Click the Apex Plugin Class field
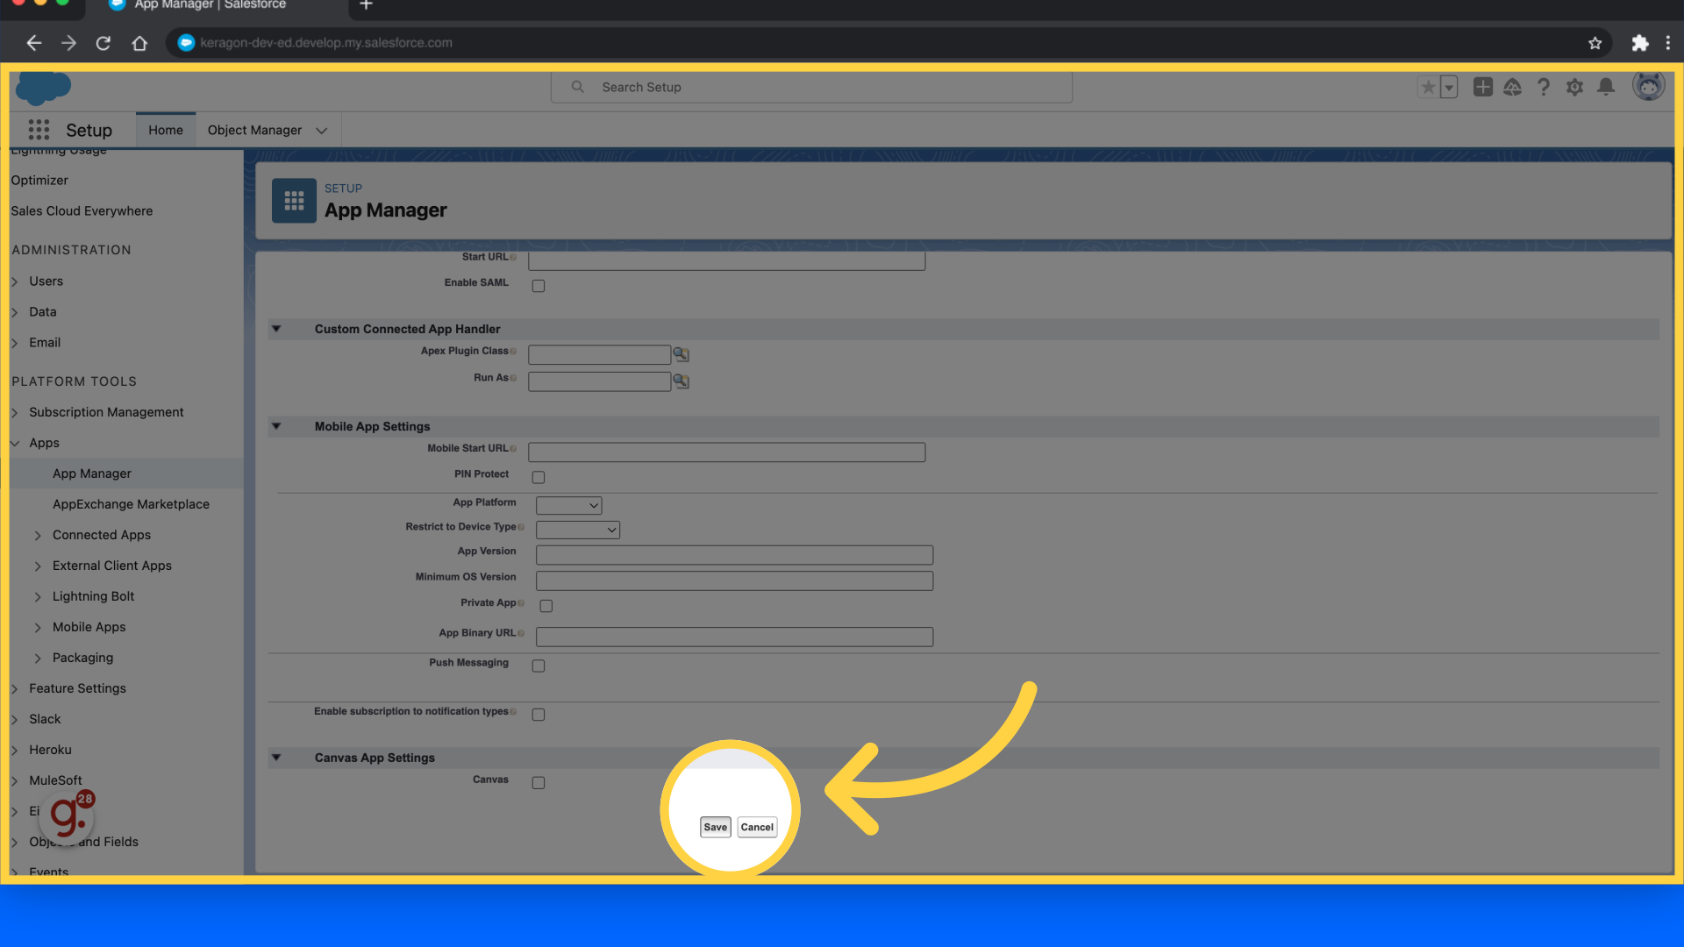The image size is (1684, 947). 599,354
